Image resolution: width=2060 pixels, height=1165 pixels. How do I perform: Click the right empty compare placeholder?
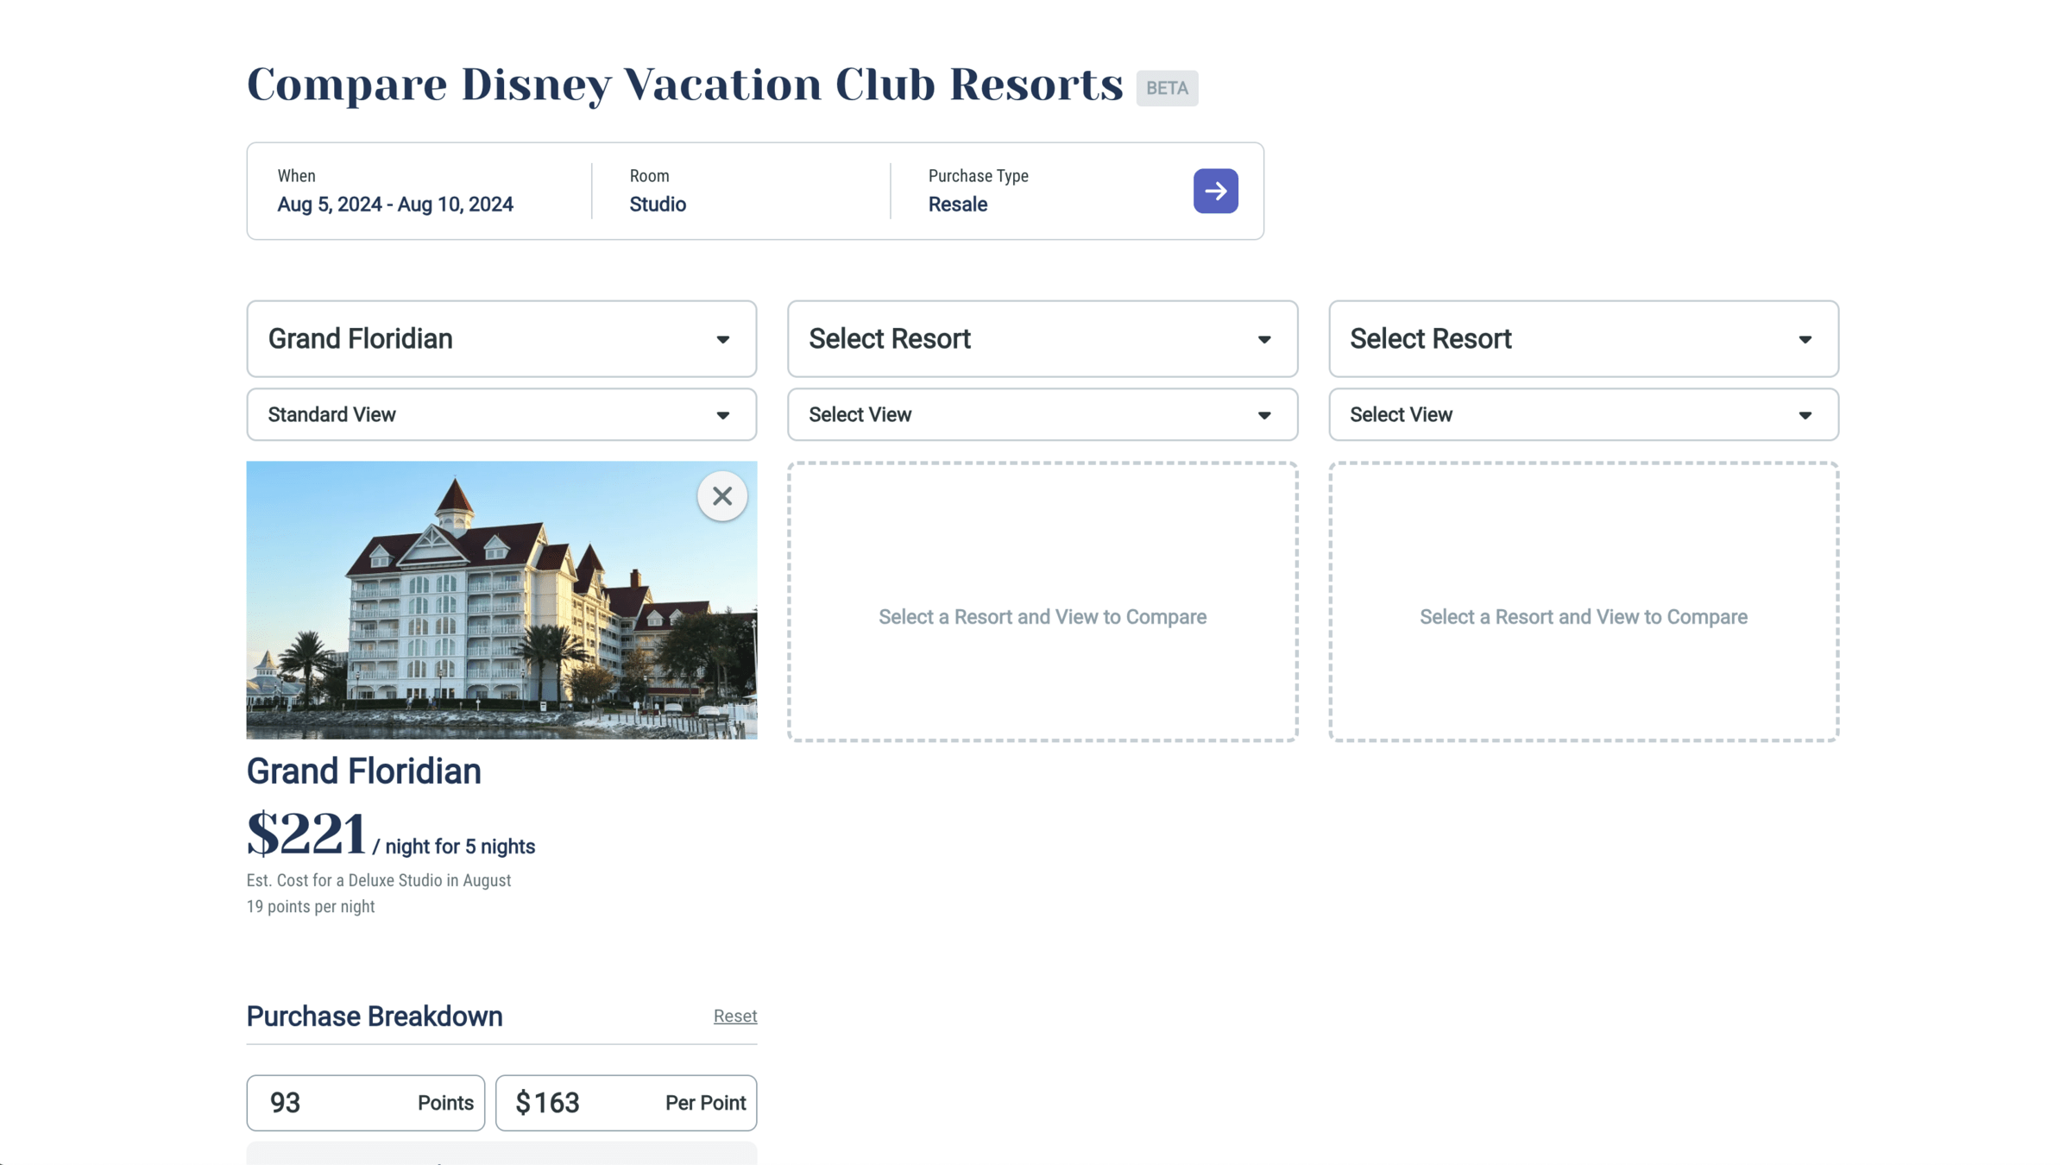click(1583, 601)
